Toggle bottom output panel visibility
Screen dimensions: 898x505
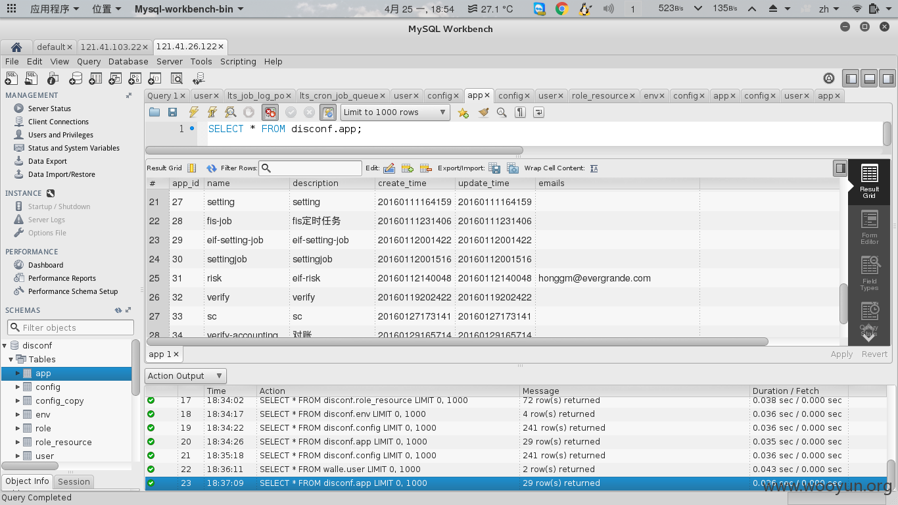click(869, 78)
